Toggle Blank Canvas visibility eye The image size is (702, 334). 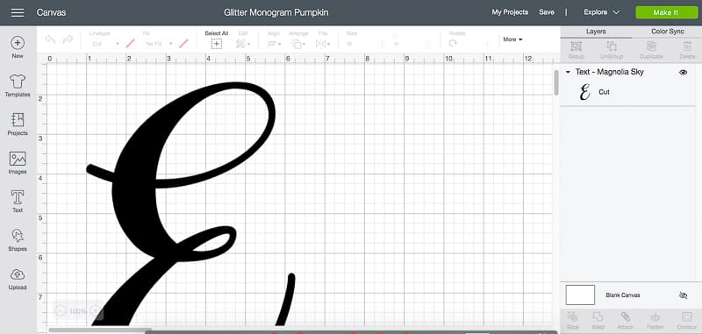click(x=683, y=295)
